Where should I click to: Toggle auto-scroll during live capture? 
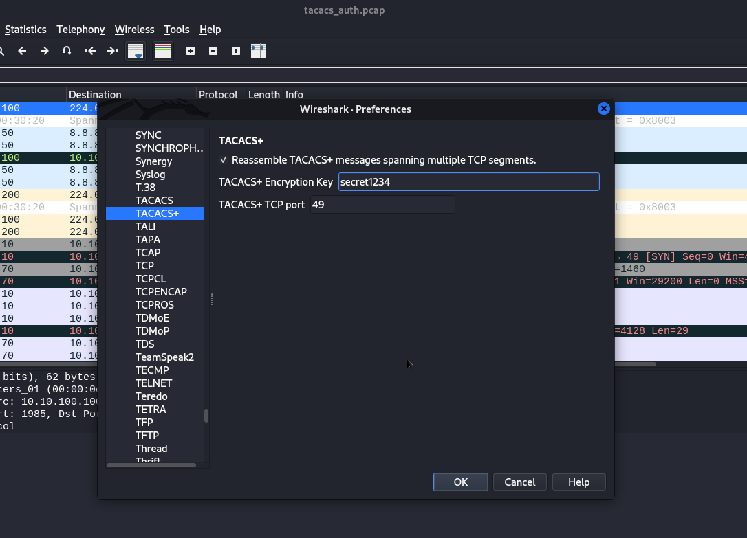click(136, 51)
